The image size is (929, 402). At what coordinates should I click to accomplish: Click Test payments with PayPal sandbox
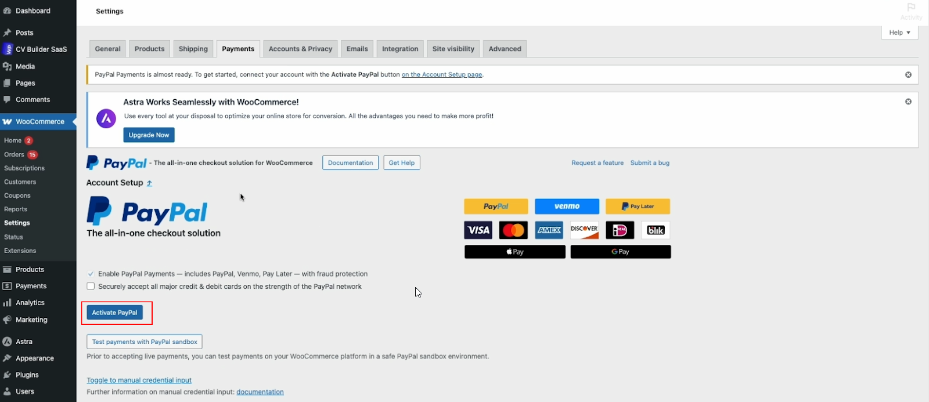(145, 342)
